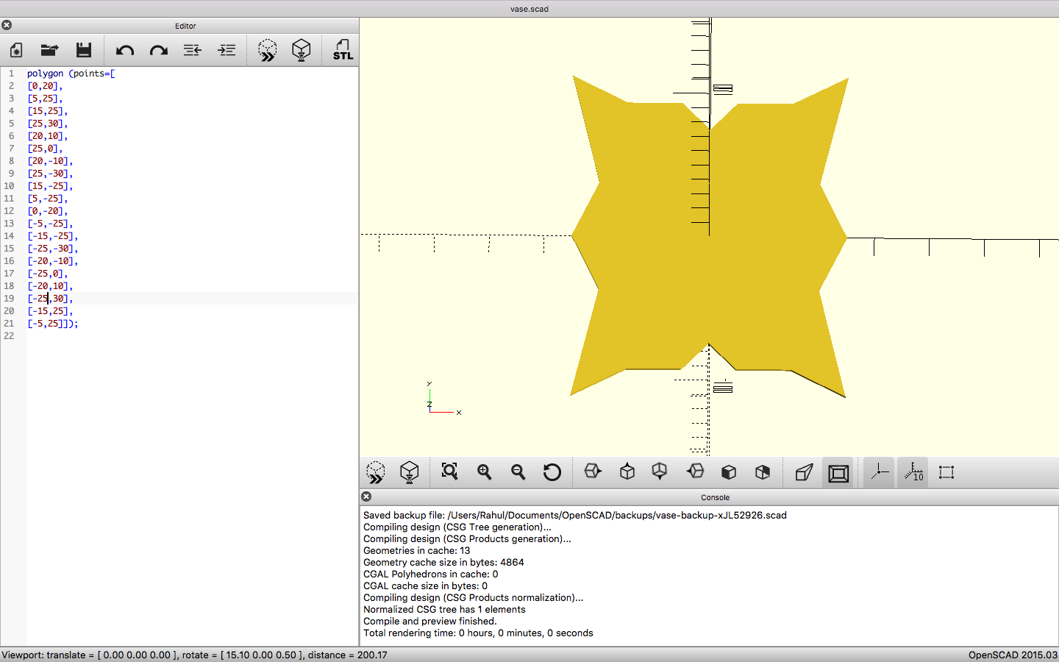Switch to the bottom view cube
The image size is (1059, 662).
(660, 471)
